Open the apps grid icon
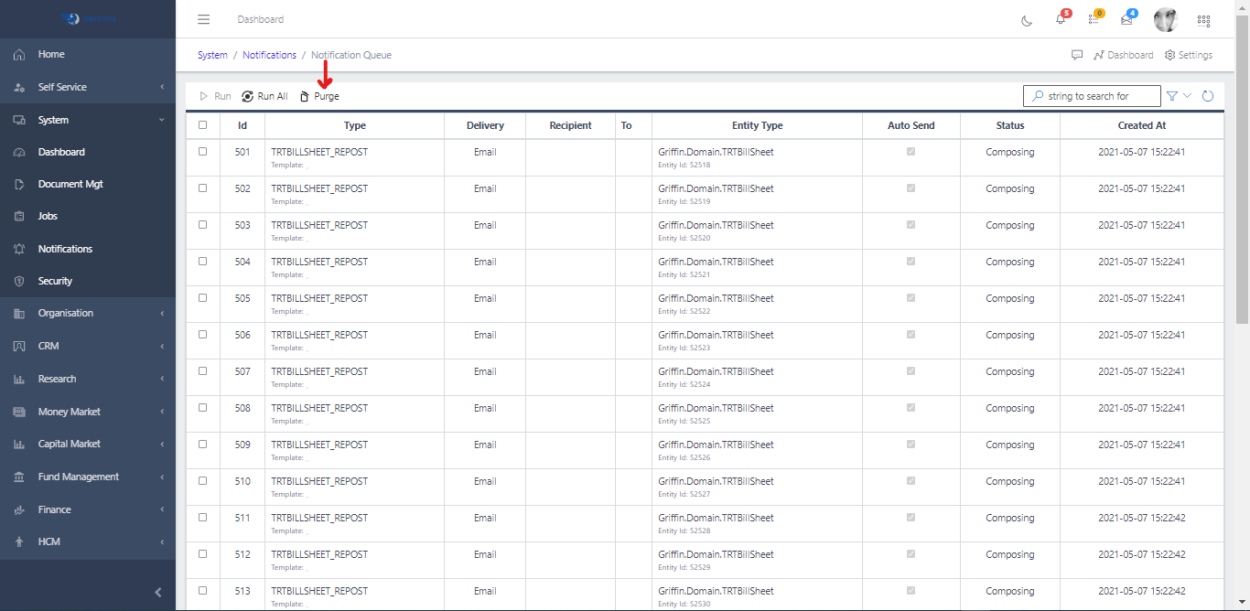The height and width of the screenshot is (611, 1250). pos(1203,20)
